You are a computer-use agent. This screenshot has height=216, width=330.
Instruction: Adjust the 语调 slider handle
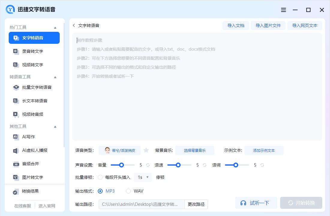coord(236,165)
